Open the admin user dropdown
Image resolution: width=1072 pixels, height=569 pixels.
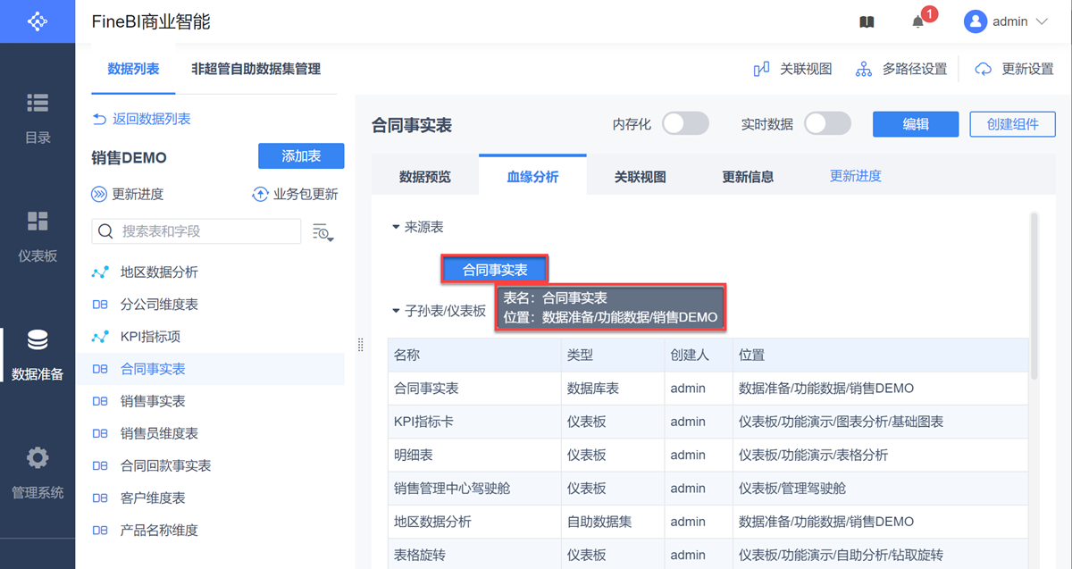1006,21
